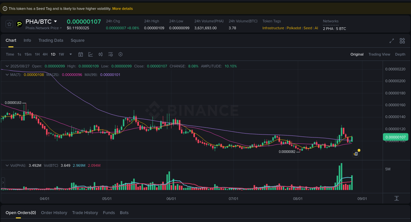Open the PHA/BTC pair dropdown
The width and height of the screenshot is (411, 222).
click(x=56, y=21)
